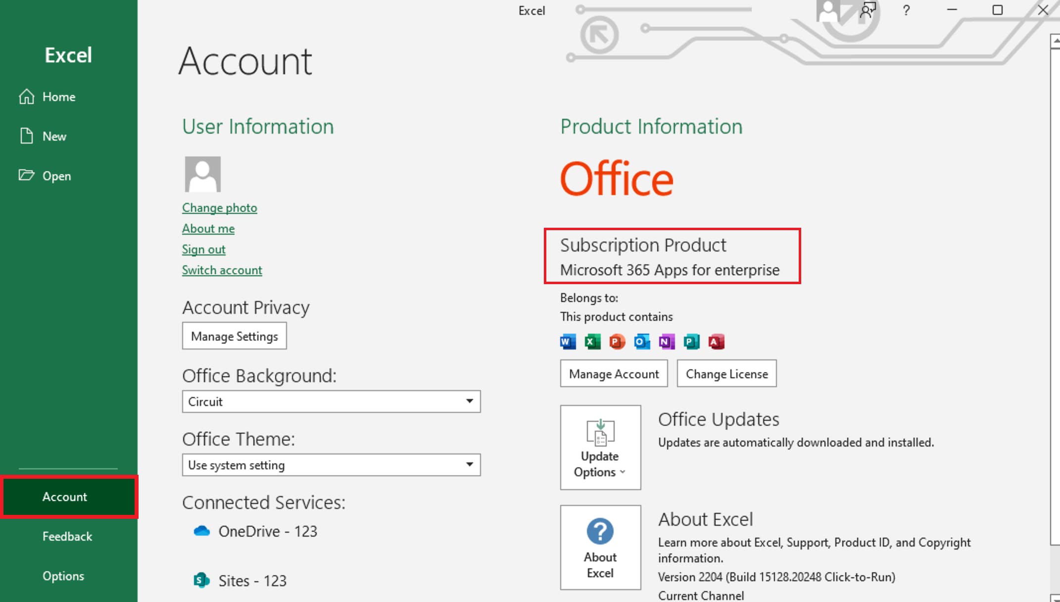The width and height of the screenshot is (1060, 602).
Task: Click the Publisher icon in product list
Action: pos(691,342)
